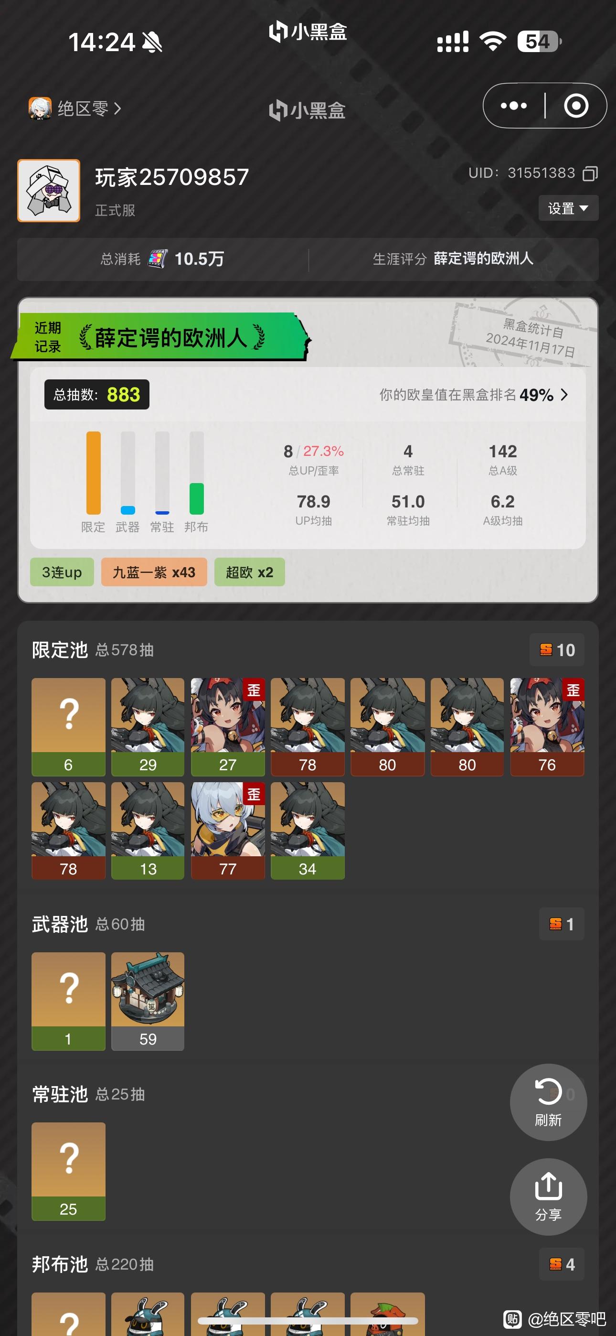Open the limited-pool card with 77 pulls
Screen dimensions: 616x1336
[228, 831]
